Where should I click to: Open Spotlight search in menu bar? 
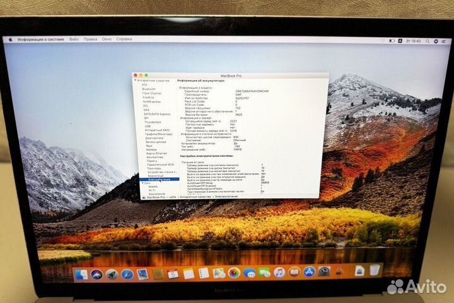428,42
